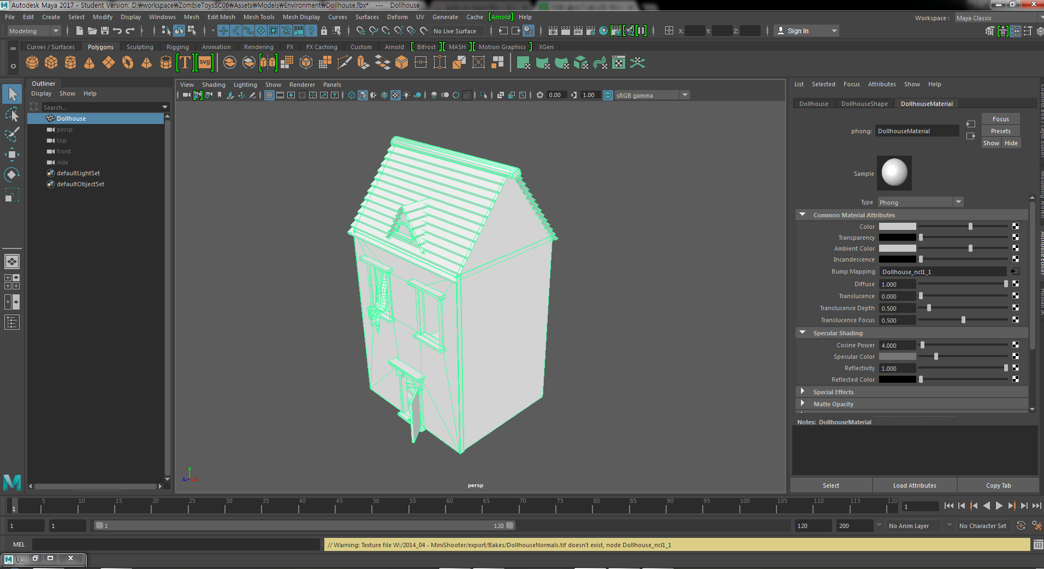
Task: Switch to the DollhouseShape attribute tab
Action: [864, 104]
